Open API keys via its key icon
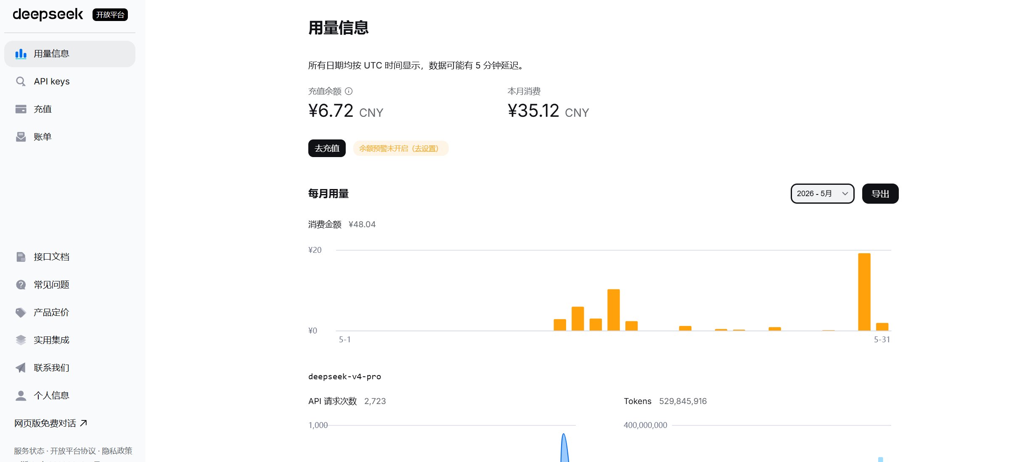1017x462 pixels. [21, 81]
